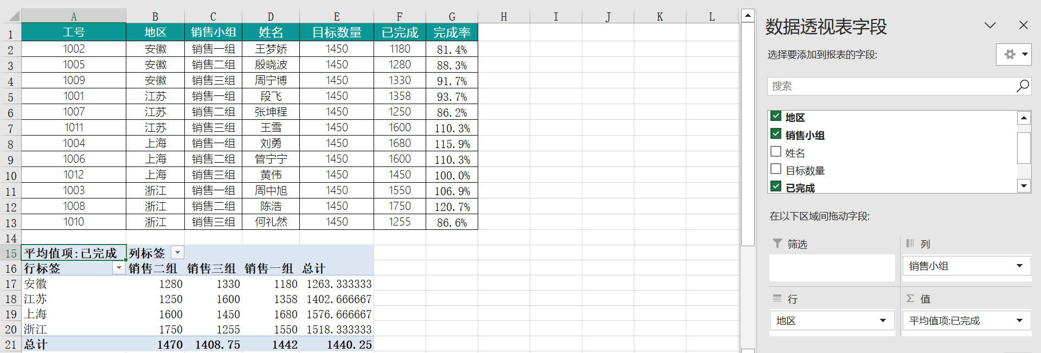The image size is (1041, 353).
Task: Check the 姓名 field checkbox
Action: (776, 152)
